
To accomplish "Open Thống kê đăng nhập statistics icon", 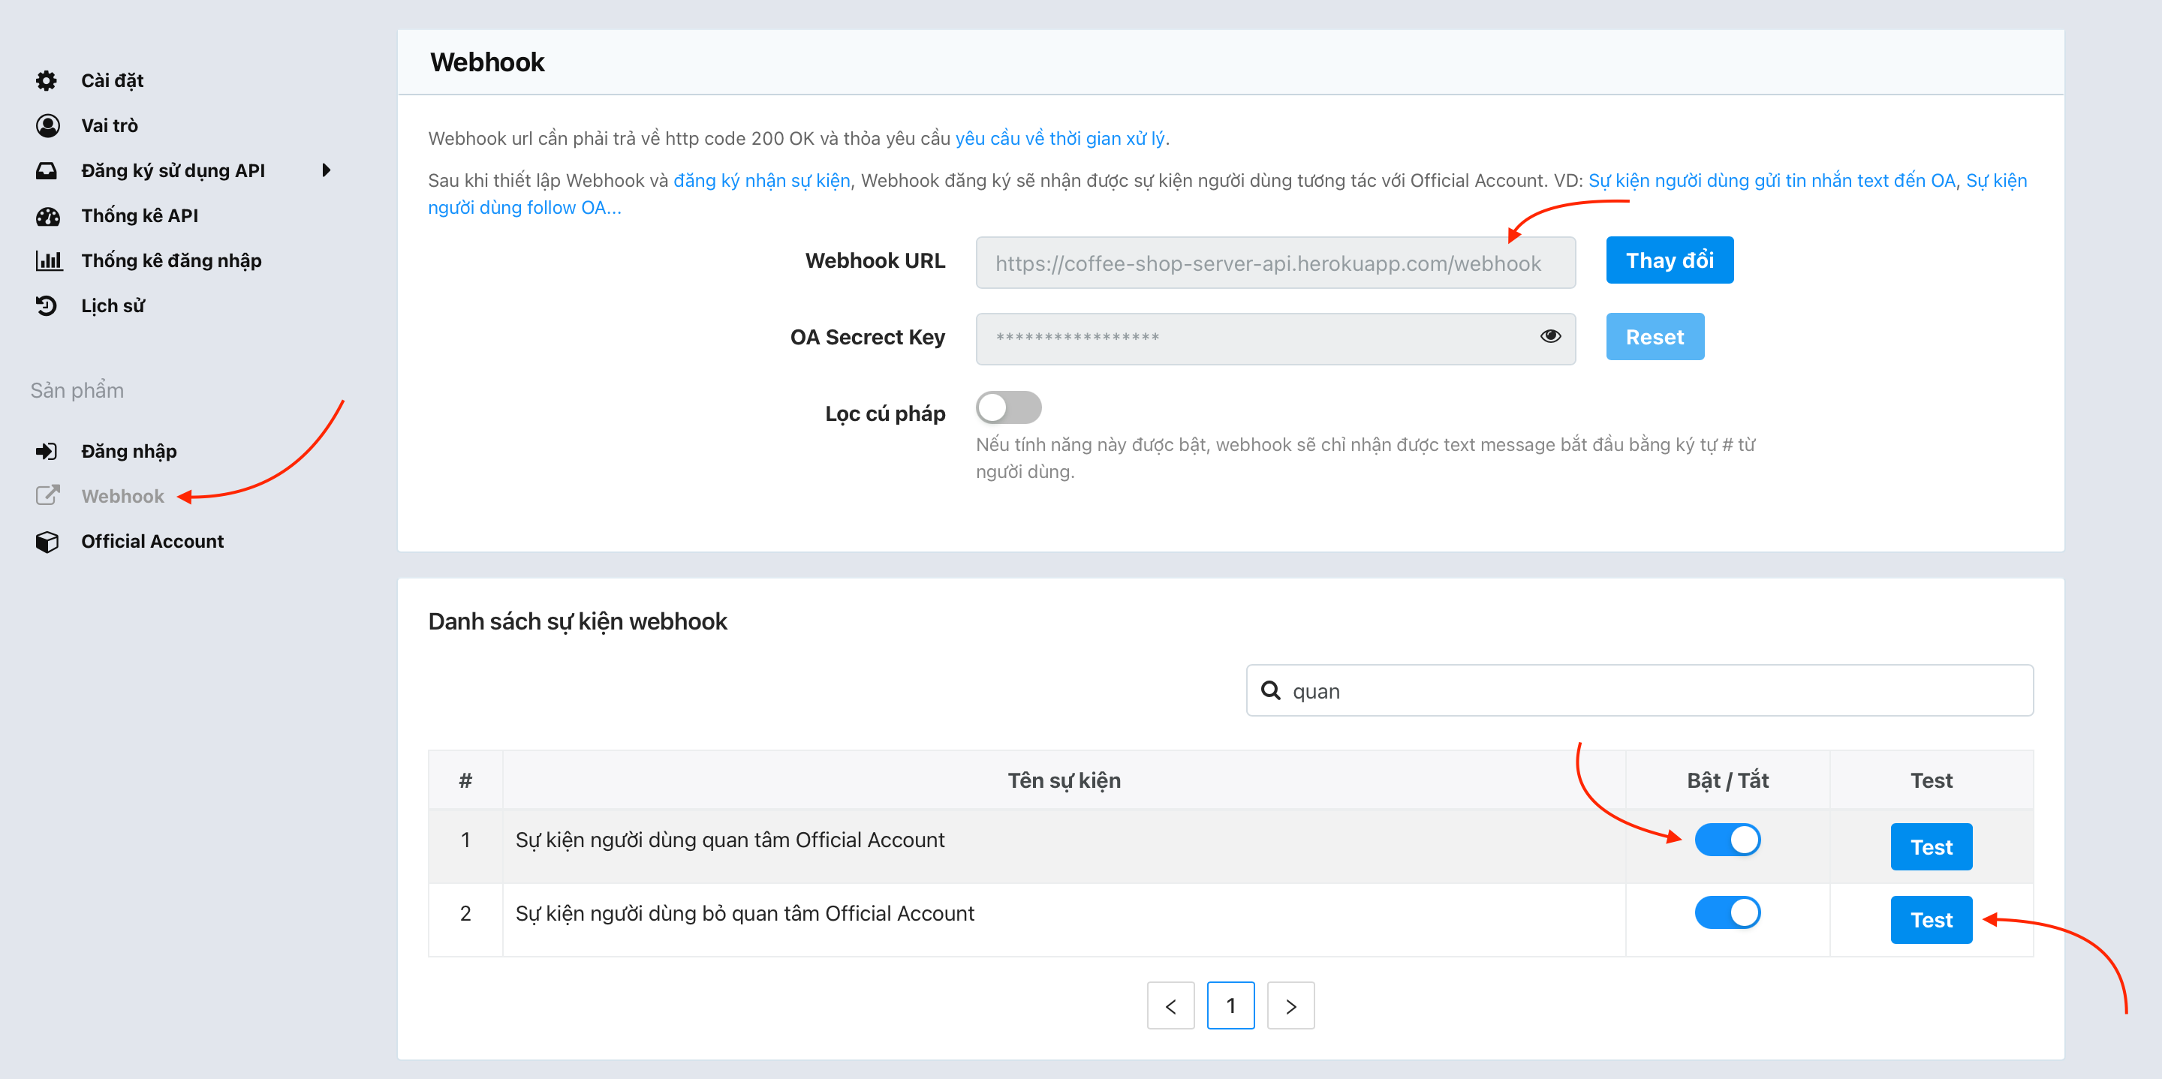I will (x=48, y=260).
